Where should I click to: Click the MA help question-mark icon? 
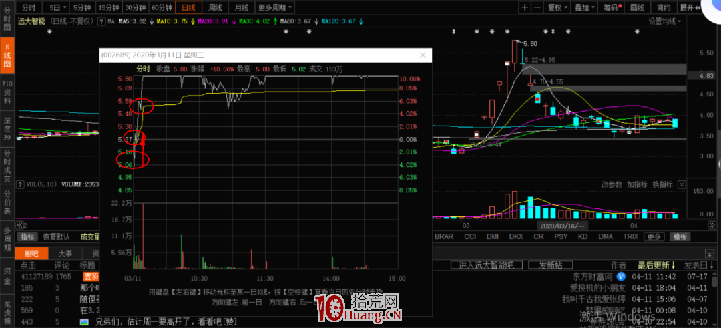click(100, 21)
